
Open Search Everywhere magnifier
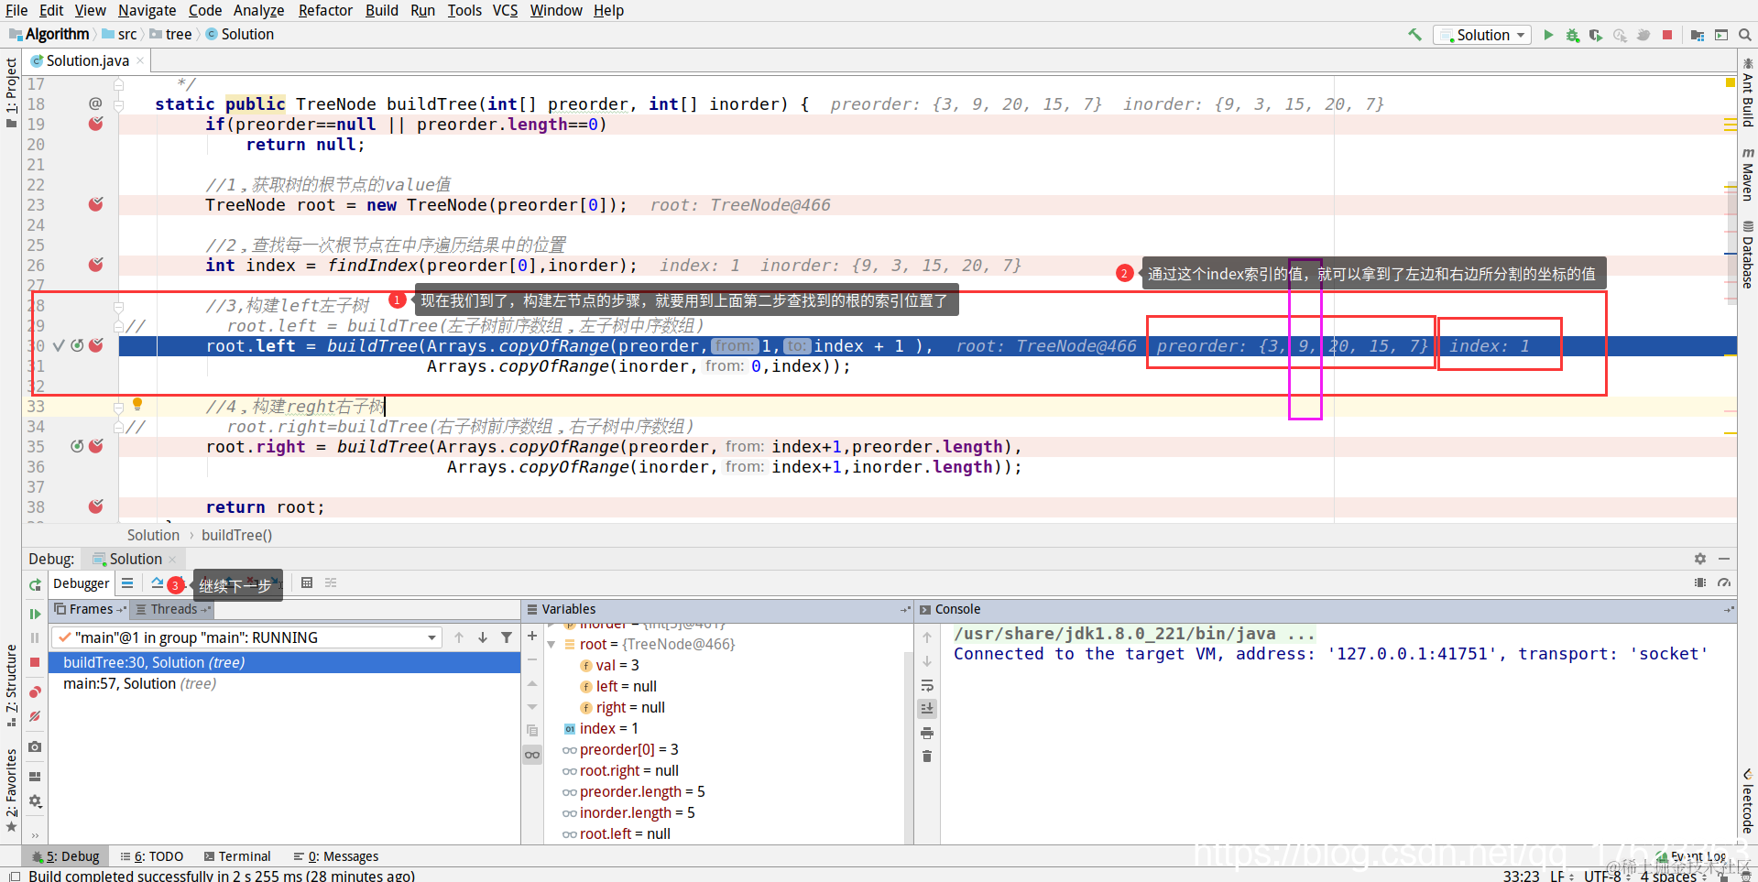(x=1745, y=35)
